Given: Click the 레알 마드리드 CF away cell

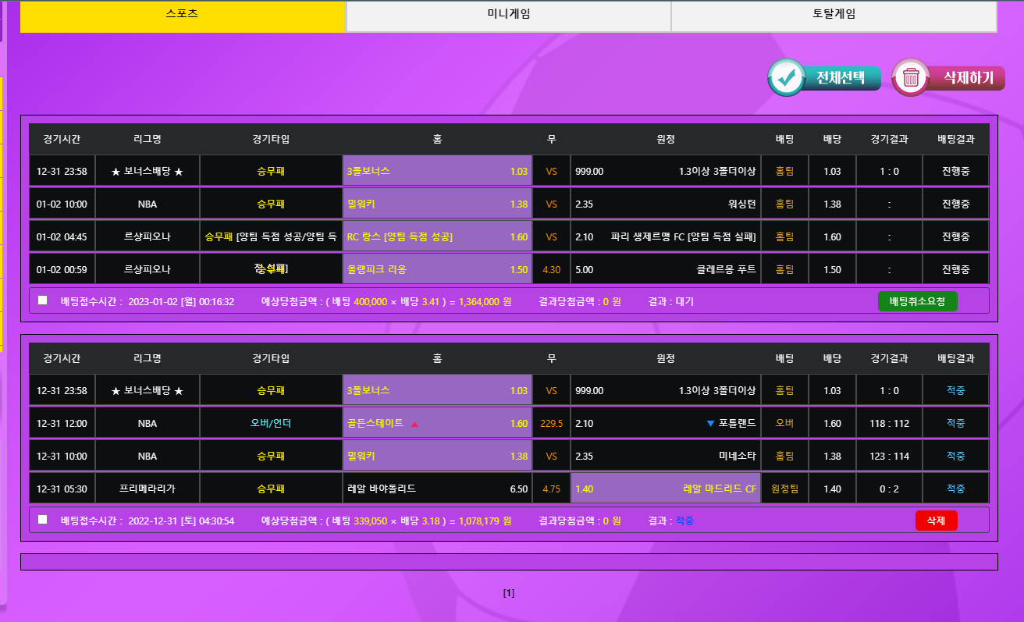Looking at the screenshot, I should tap(665, 489).
